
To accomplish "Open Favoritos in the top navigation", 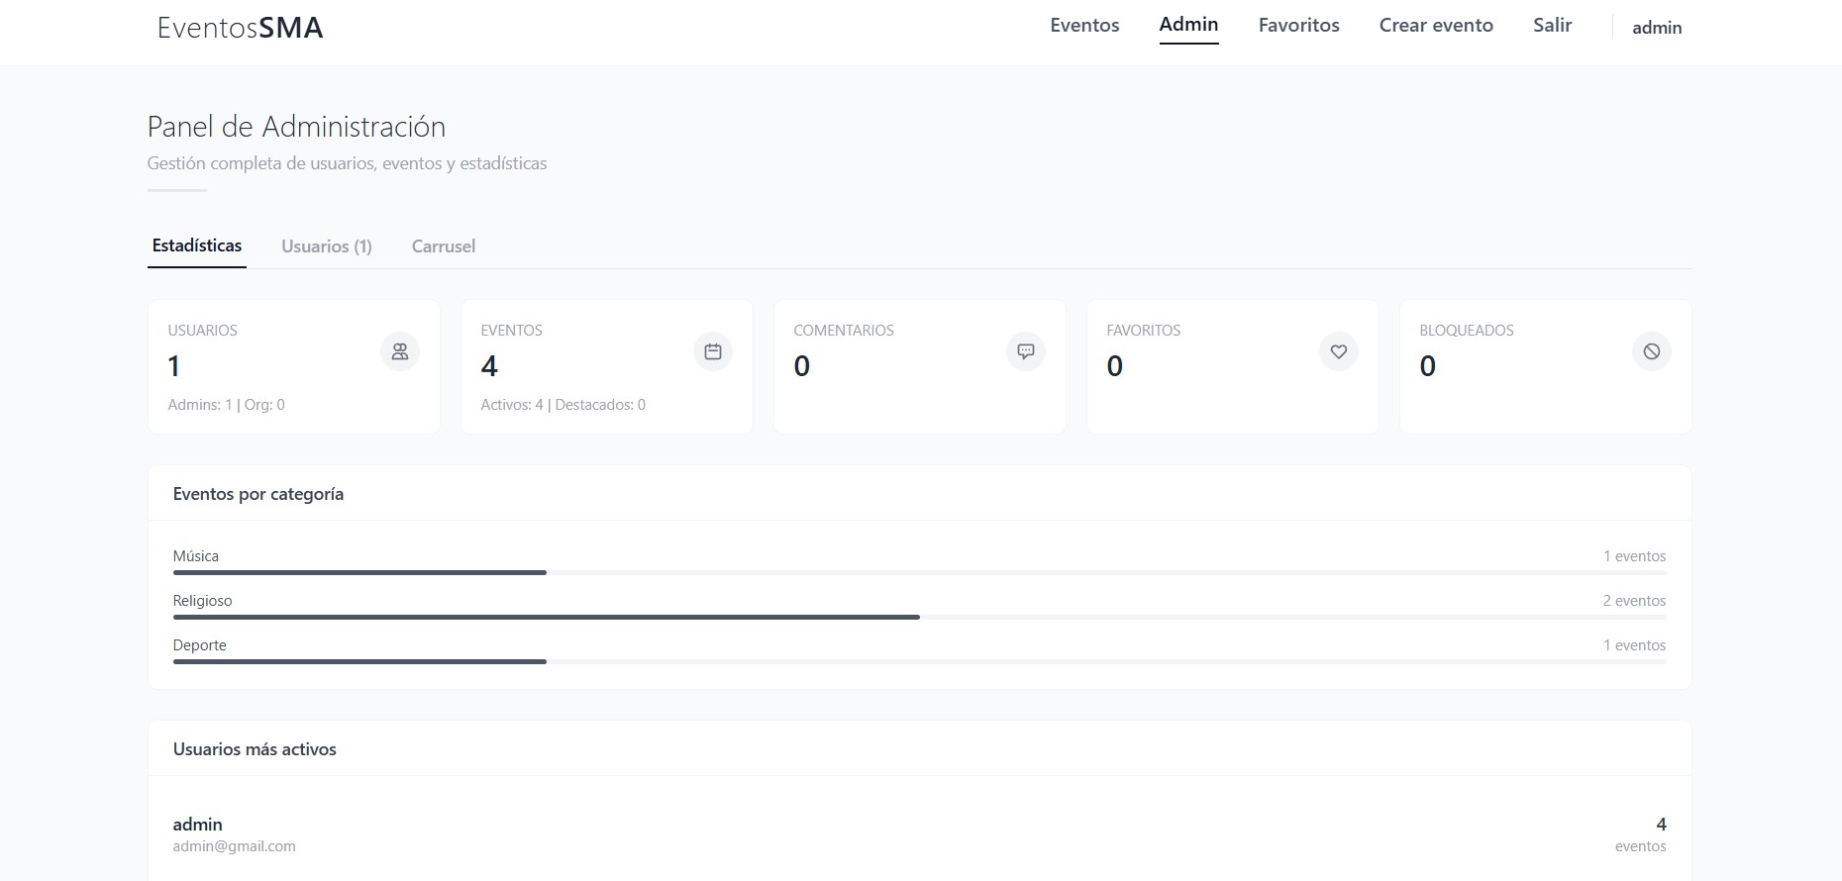I will (1298, 26).
